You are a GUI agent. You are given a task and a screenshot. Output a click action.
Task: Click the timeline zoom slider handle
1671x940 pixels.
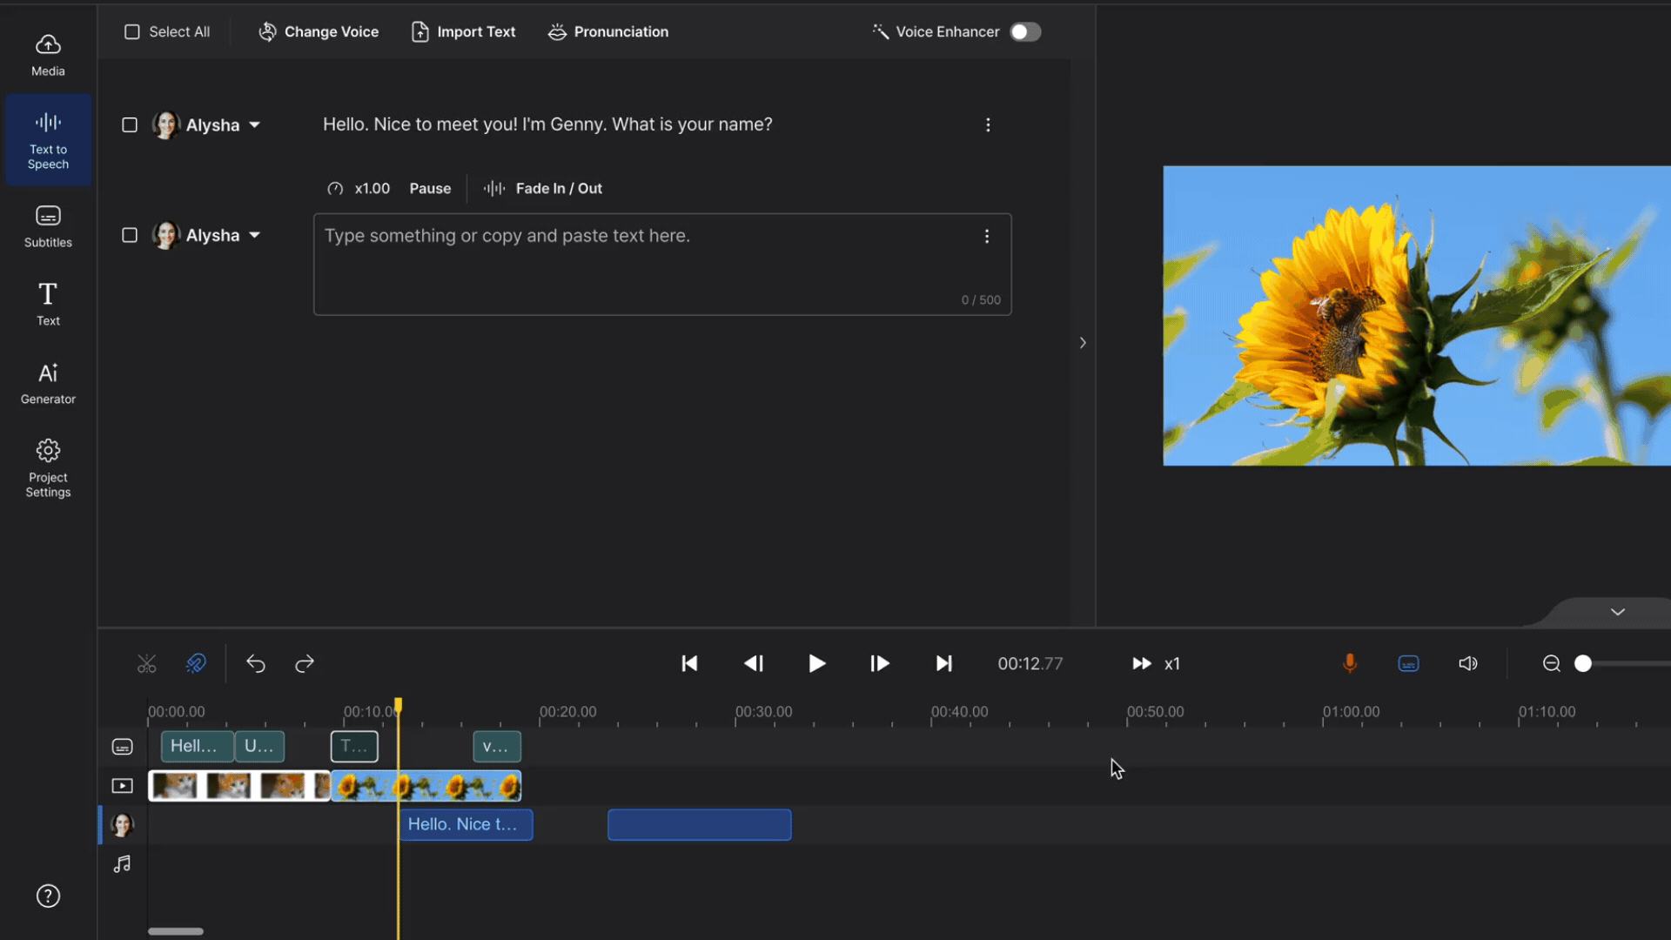[x=1583, y=664]
